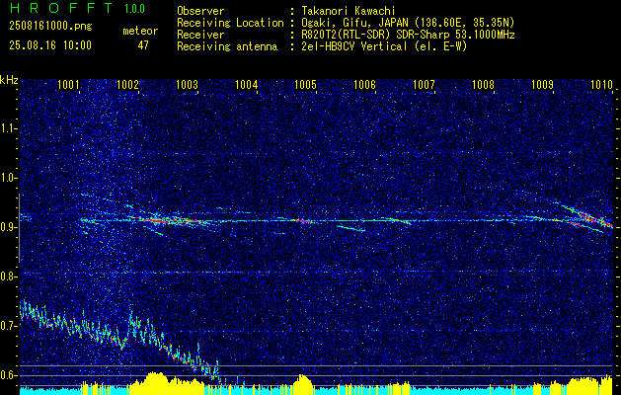Click the 0.6 kHz axis label
The image size is (621, 395).
(x=8, y=375)
